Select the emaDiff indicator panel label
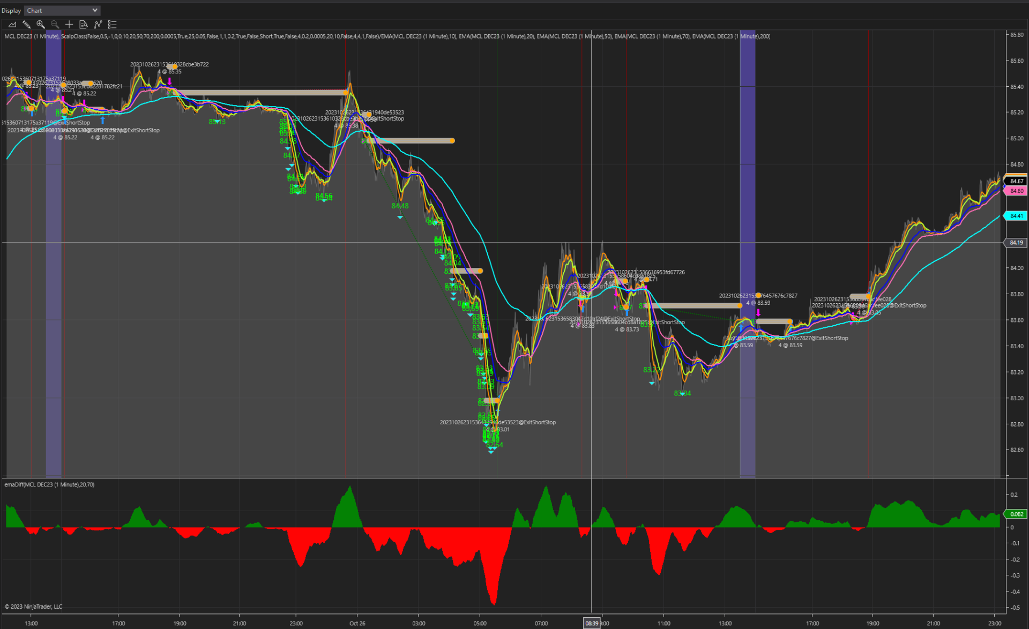Viewport: 1029px width, 629px height. click(49, 484)
